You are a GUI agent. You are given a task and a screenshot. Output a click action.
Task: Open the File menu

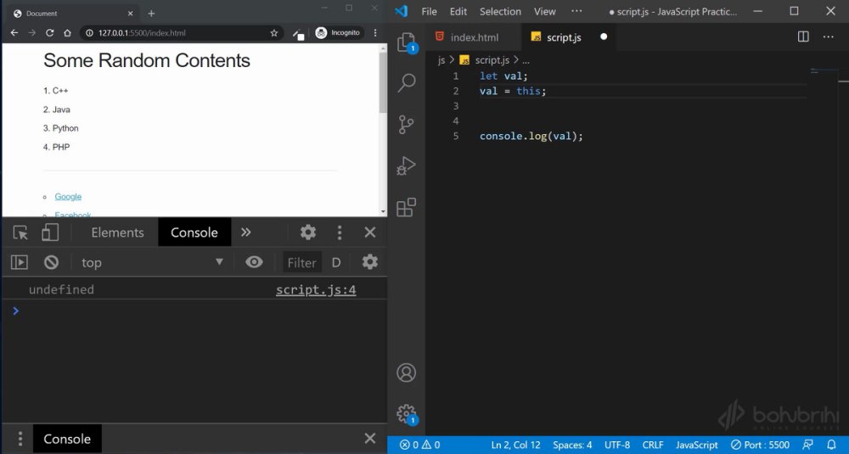point(429,11)
